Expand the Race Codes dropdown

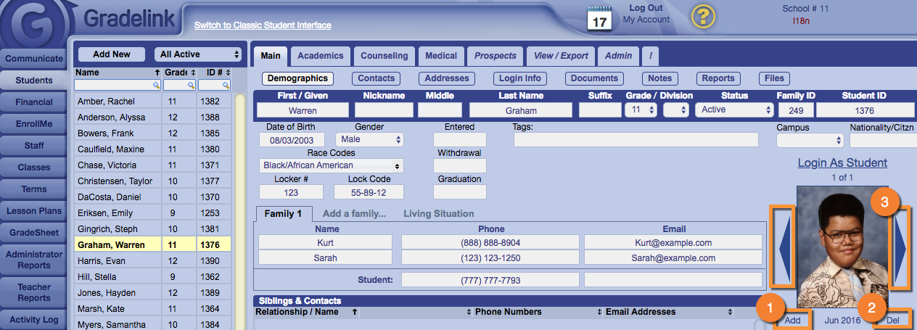coord(331,165)
